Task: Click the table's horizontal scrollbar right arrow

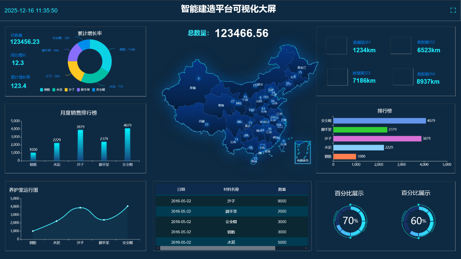Action: point(306,248)
